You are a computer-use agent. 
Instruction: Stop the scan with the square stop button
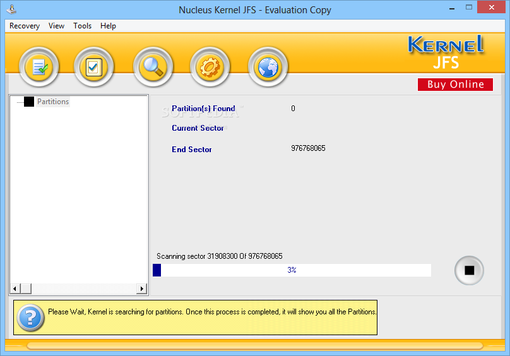469,270
